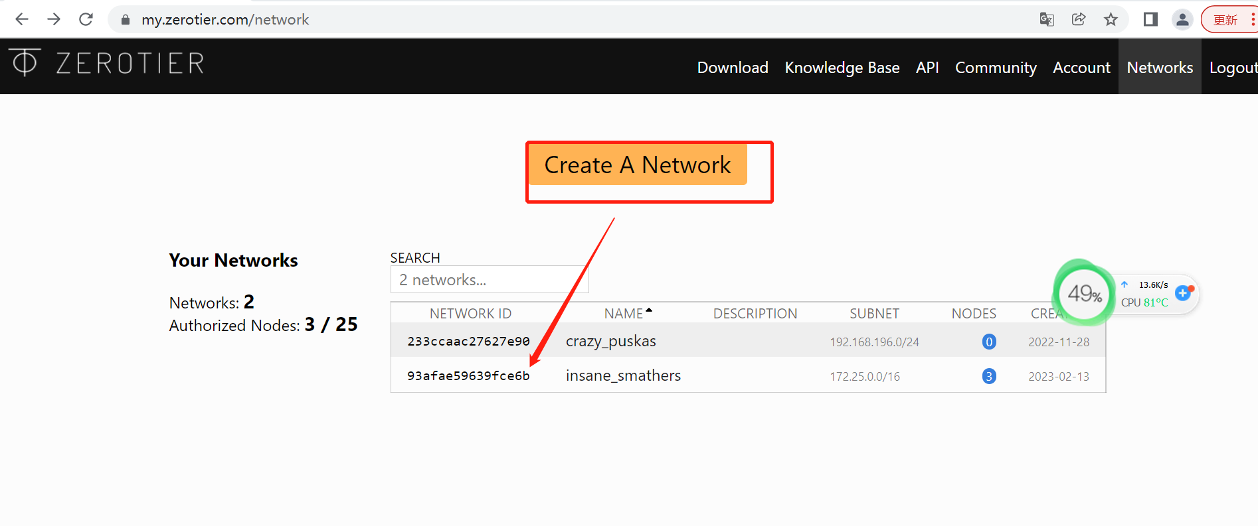Select the insane_smathers network name
This screenshot has height=526, width=1258.
click(623, 375)
